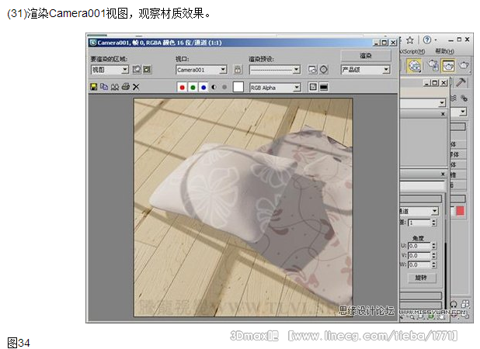Viewport: 480px width, 349px height.
Task: Open the viewport dropdown showing Camera001
Action: 201,70
